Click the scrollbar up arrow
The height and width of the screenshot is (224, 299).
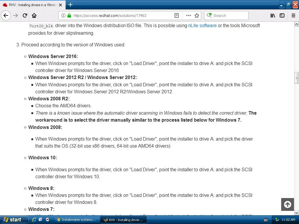tap(296, 24)
